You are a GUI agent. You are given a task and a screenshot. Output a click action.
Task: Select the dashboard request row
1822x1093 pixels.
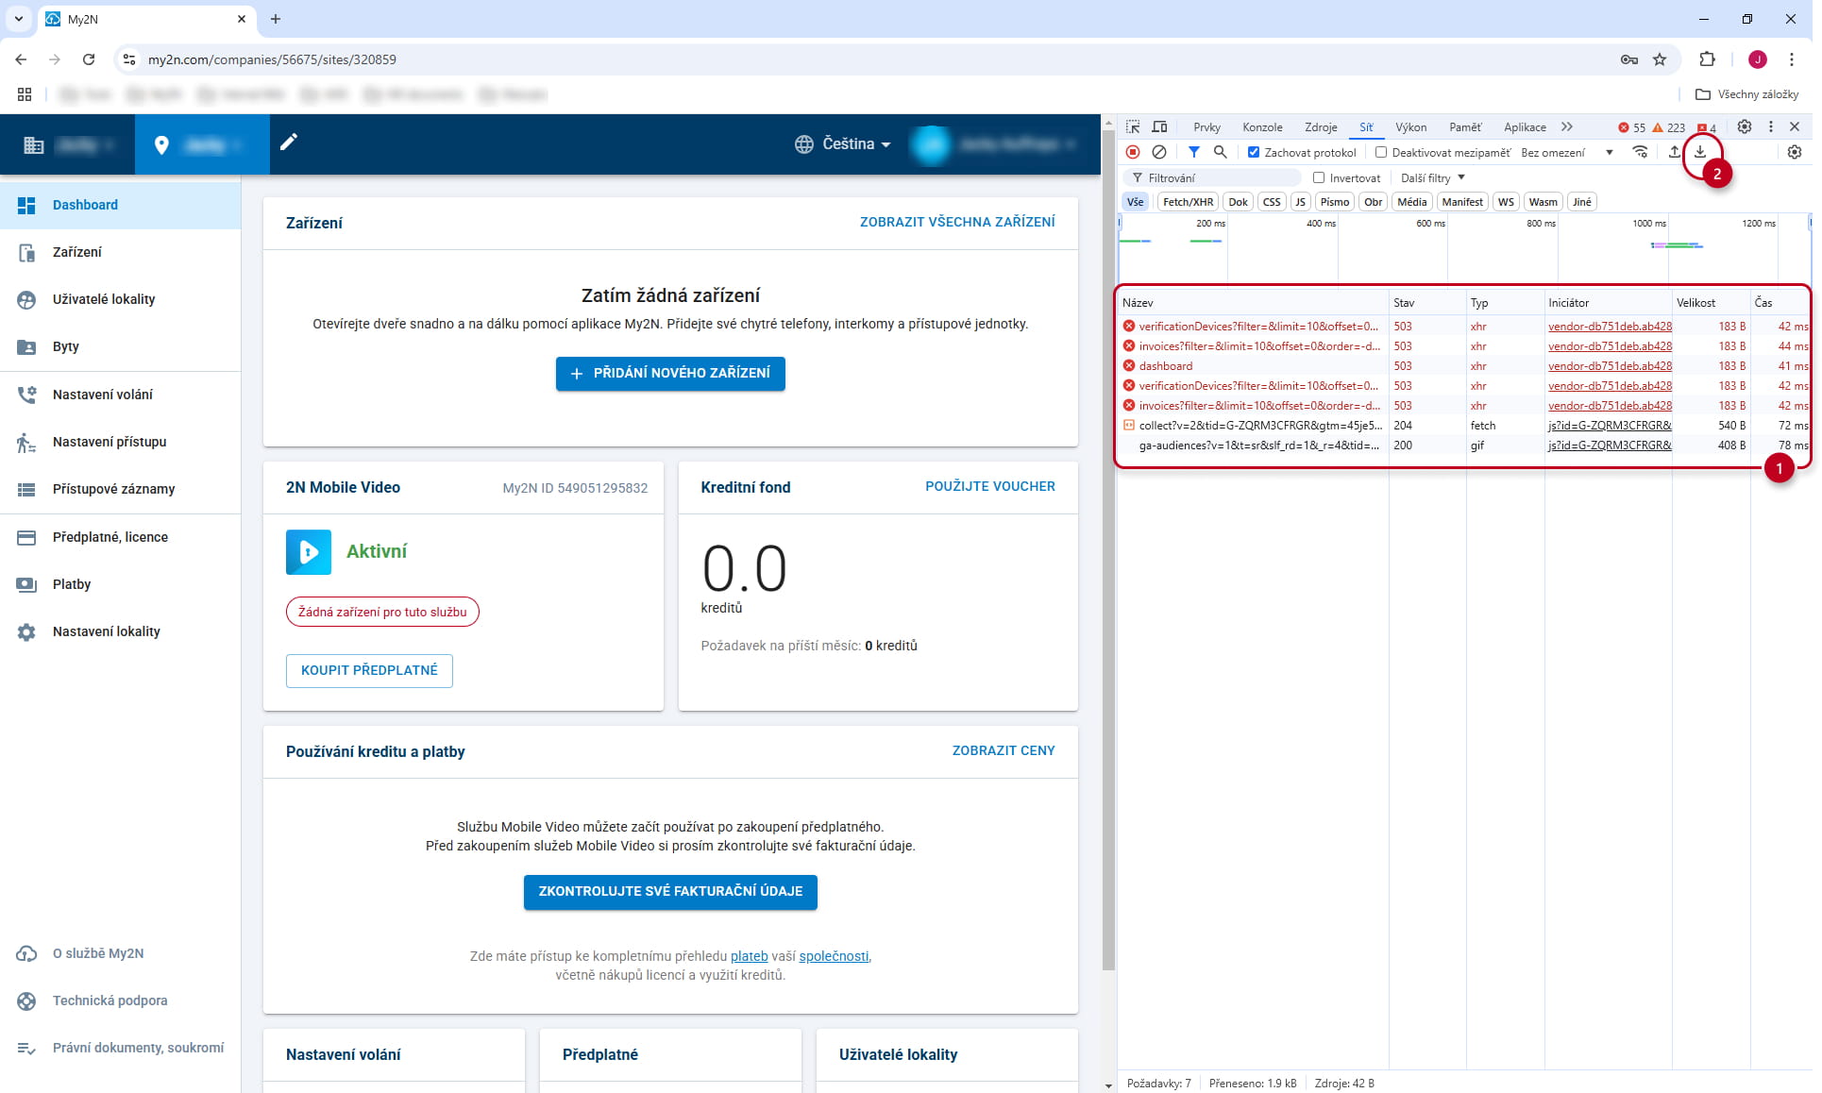coord(1464,366)
